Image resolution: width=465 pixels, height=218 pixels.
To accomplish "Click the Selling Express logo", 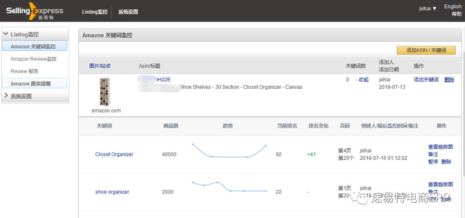I will click(x=34, y=11).
